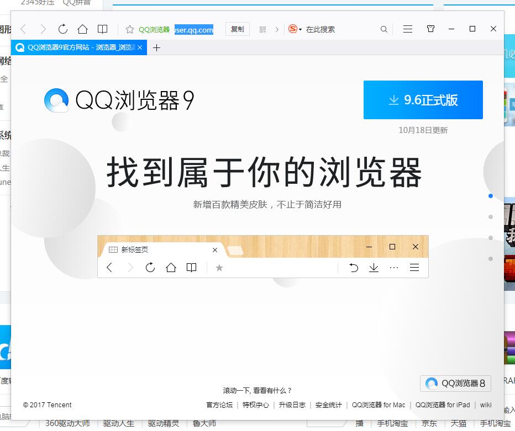Click the back arrow in the skin preview
The image size is (515, 431).
point(109,268)
